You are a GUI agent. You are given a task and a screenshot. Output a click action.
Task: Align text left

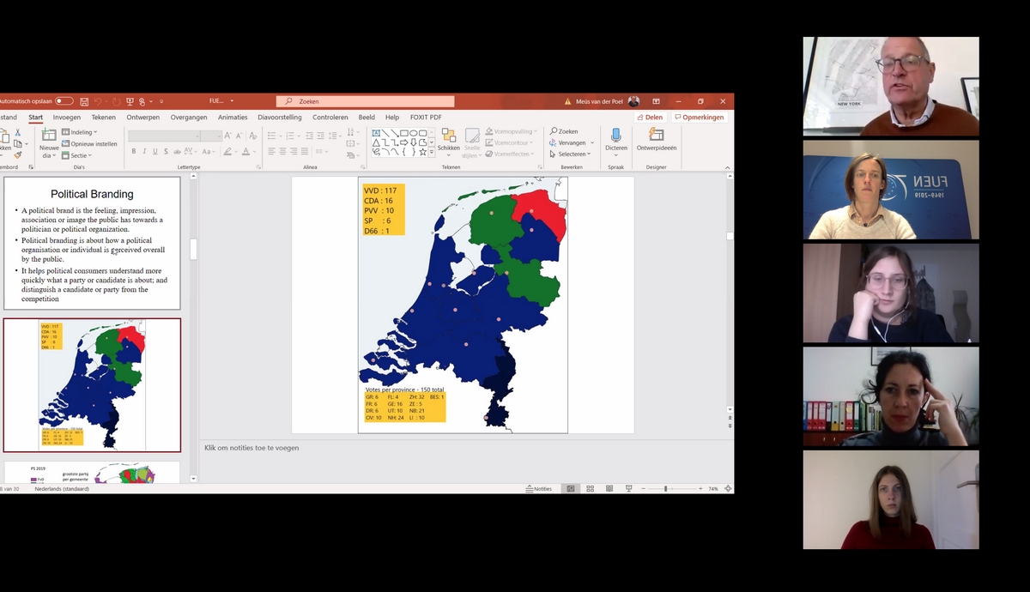271,151
